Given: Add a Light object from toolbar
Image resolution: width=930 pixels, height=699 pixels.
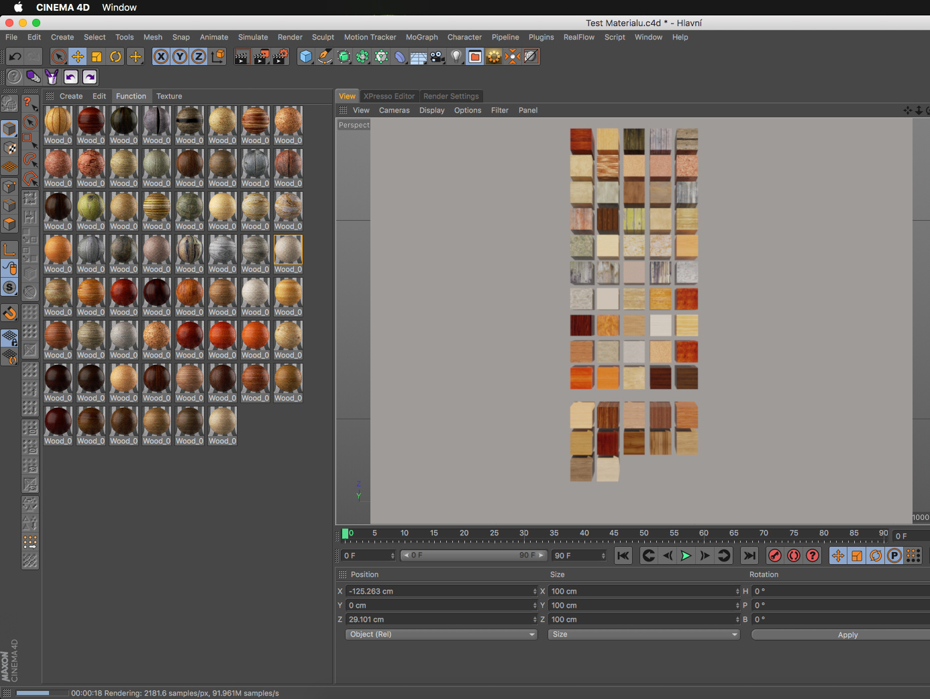Looking at the screenshot, I should 456,57.
